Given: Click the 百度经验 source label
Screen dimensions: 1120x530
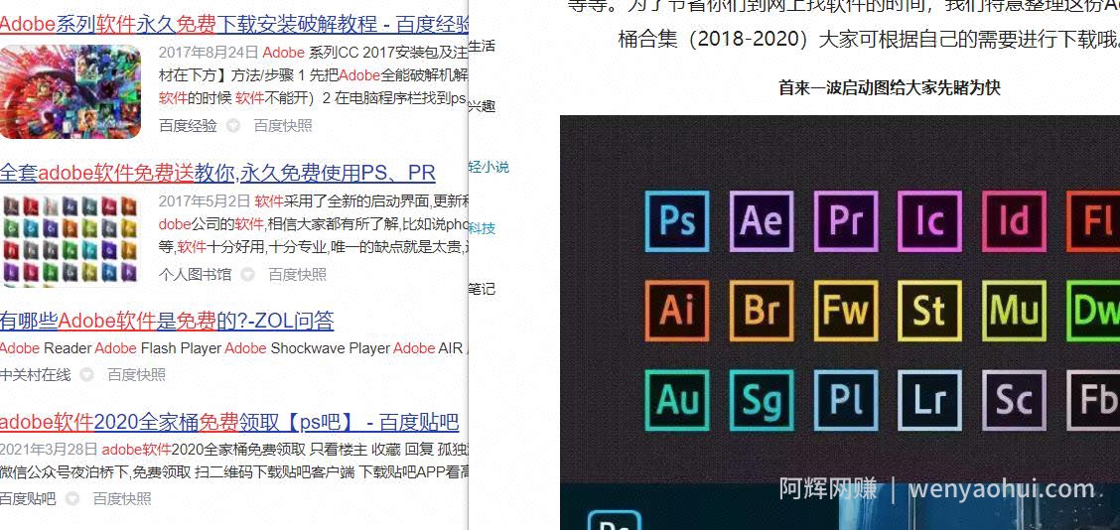Looking at the screenshot, I should pyautogui.click(x=188, y=126).
